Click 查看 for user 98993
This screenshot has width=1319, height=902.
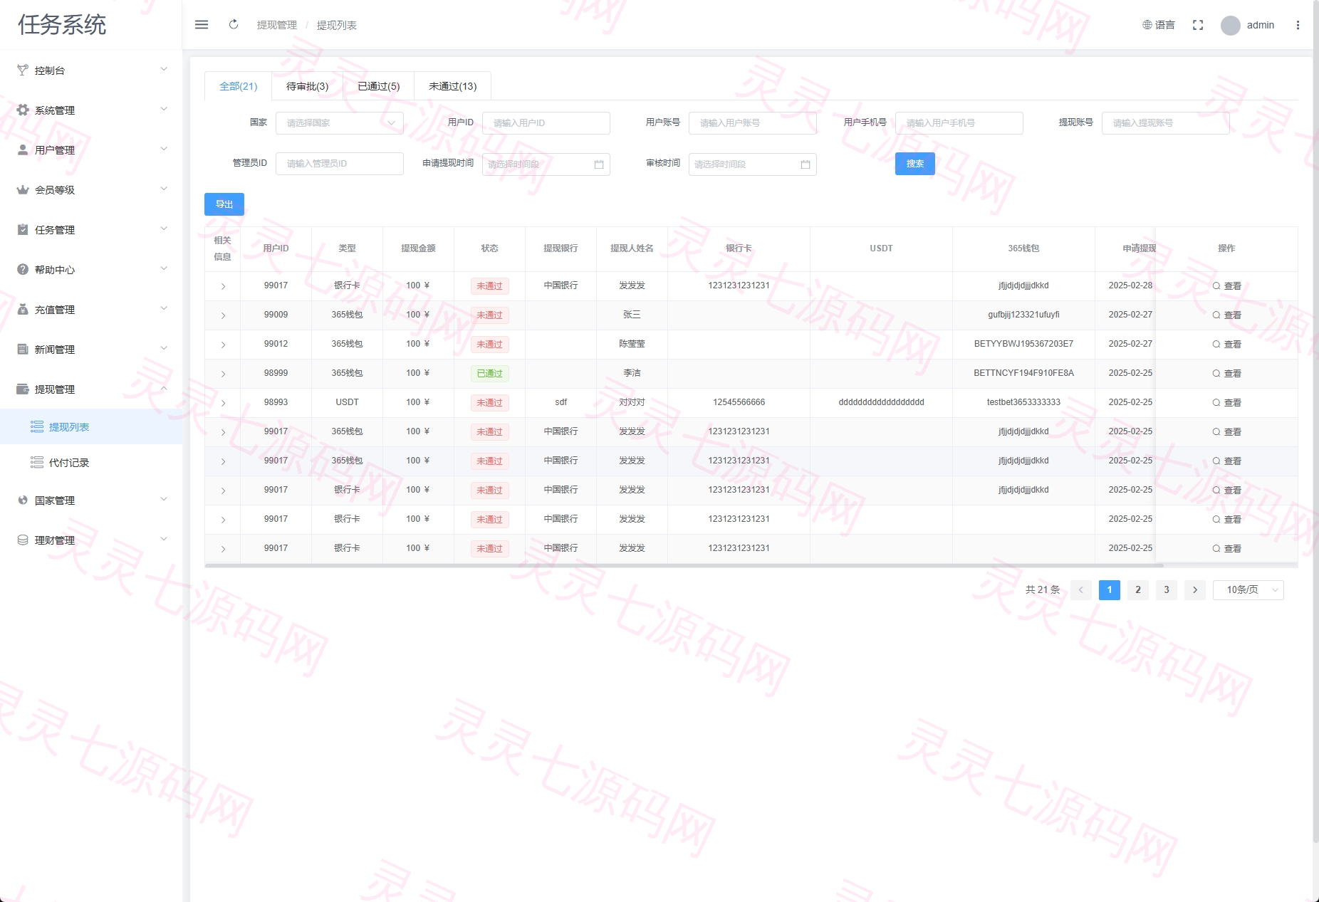(1227, 402)
